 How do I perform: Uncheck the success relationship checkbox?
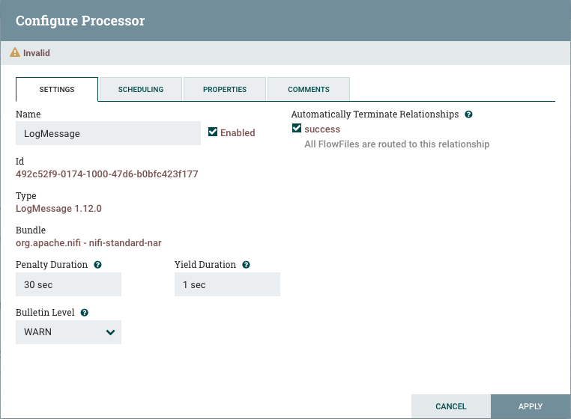297,129
